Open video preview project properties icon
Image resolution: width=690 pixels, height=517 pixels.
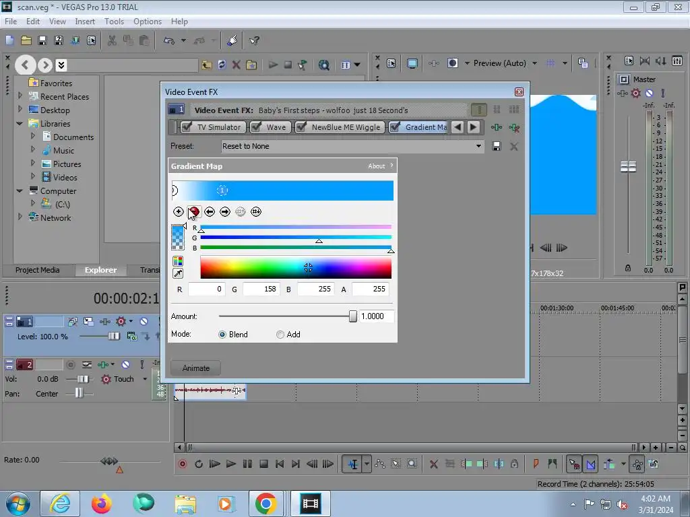point(391,63)
